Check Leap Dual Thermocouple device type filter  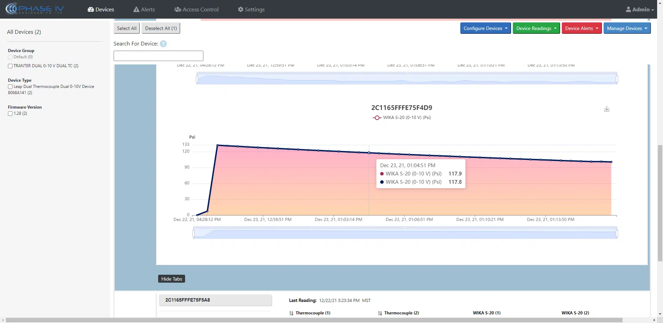click(10, 87)
